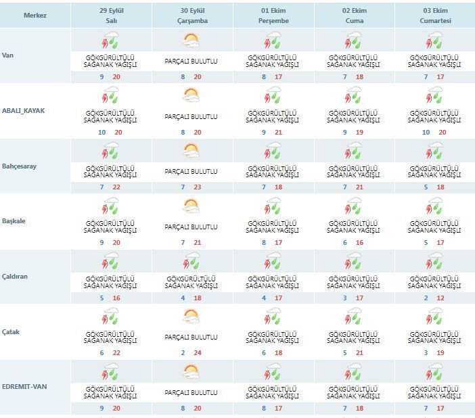The width and height of the screenshot is (475, 418).
Task: Select Başkale's partly cloudy icon for Çarşamba
Action: pos(191,206)
